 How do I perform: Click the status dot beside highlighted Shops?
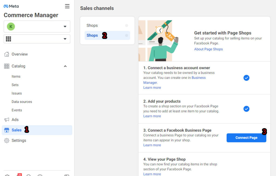pyautogui.click(x=126, y=36)
